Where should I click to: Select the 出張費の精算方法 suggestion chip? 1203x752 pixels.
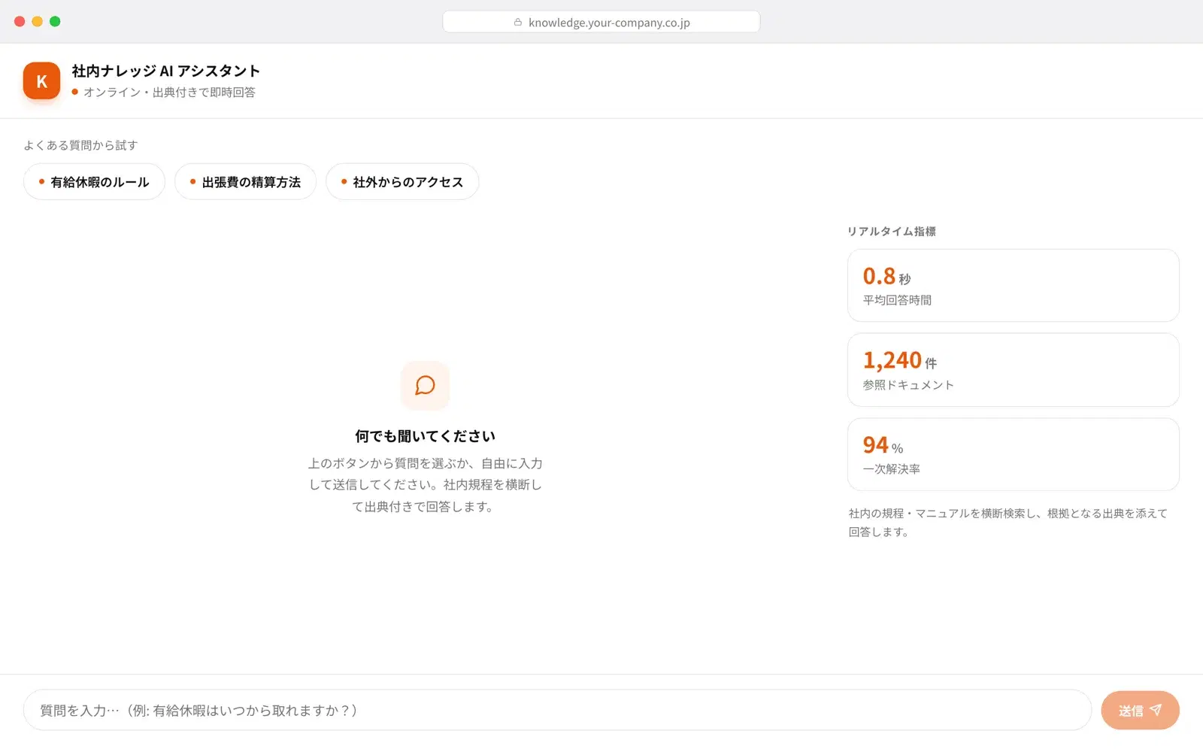coord(245,181)
